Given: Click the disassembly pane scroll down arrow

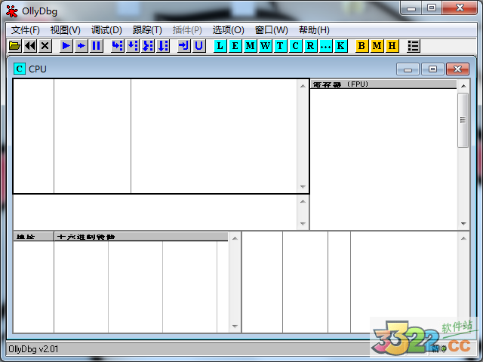Looking at the screenshot, I should (x=303, y=187).
